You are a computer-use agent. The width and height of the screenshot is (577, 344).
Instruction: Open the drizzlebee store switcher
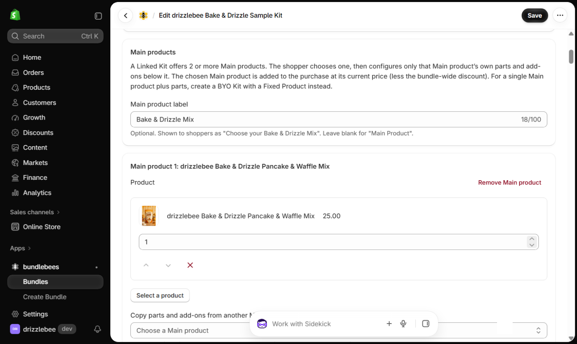(x=43, y=329)
